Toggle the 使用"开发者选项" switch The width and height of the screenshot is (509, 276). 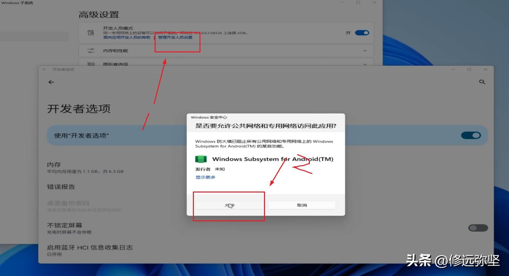471,135
